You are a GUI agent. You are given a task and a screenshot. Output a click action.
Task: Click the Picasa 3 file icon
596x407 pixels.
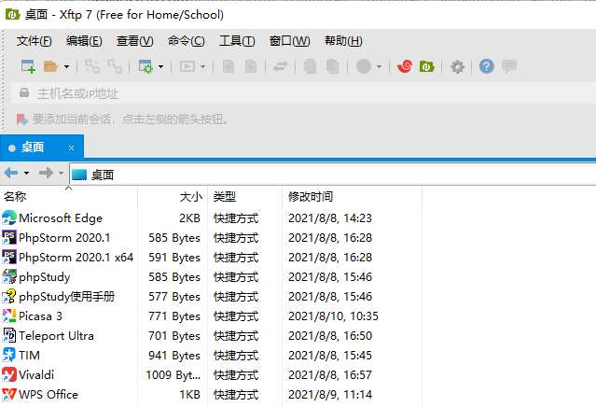point(9,316)
